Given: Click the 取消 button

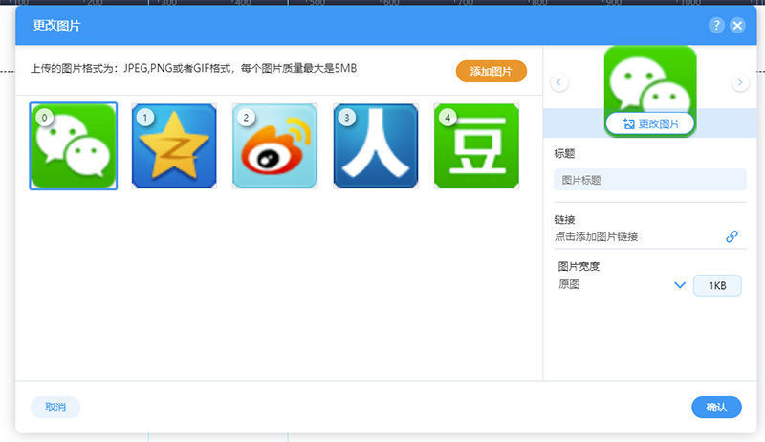Looking at the screenshot, I should (x=55, y=407).
